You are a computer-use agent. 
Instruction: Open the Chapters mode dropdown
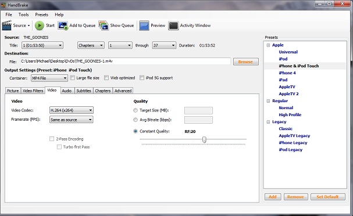click(x=91, y=45)
